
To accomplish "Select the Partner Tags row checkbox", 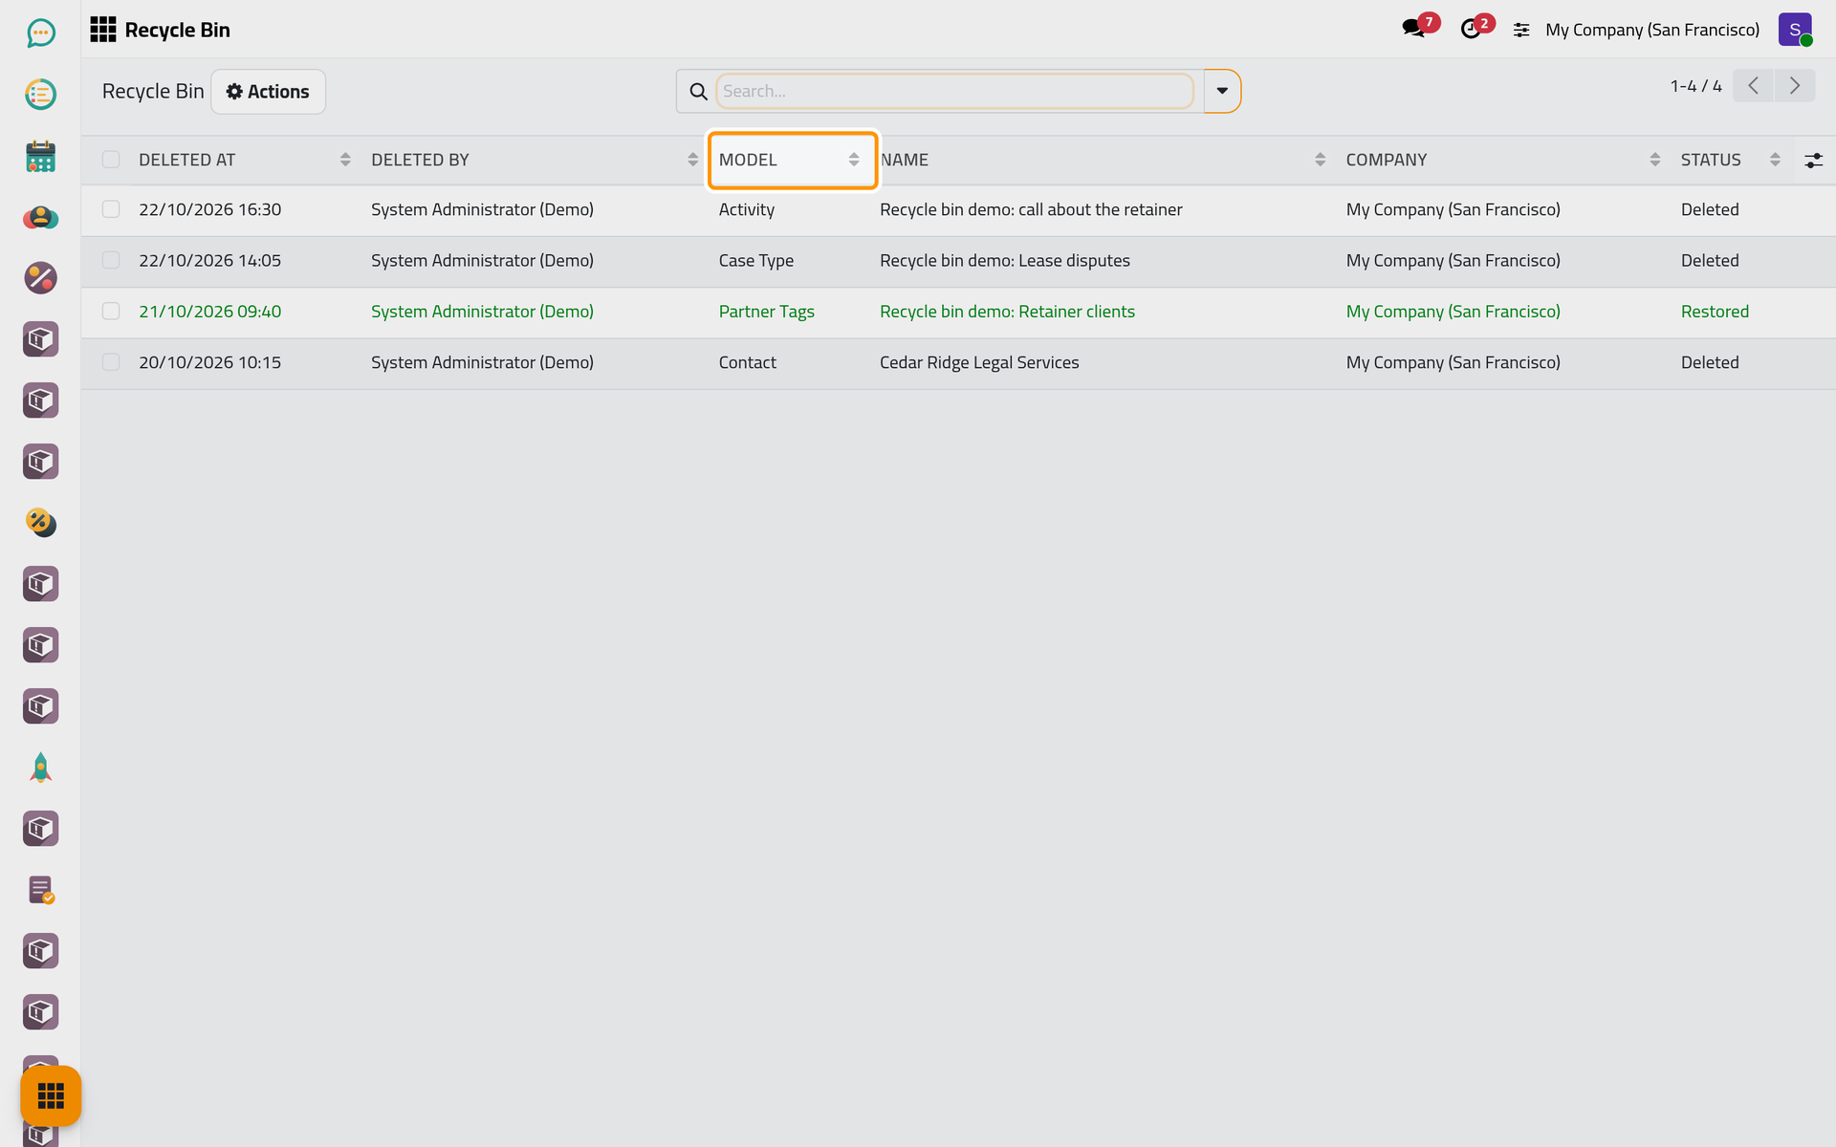I will pos(111,312).
